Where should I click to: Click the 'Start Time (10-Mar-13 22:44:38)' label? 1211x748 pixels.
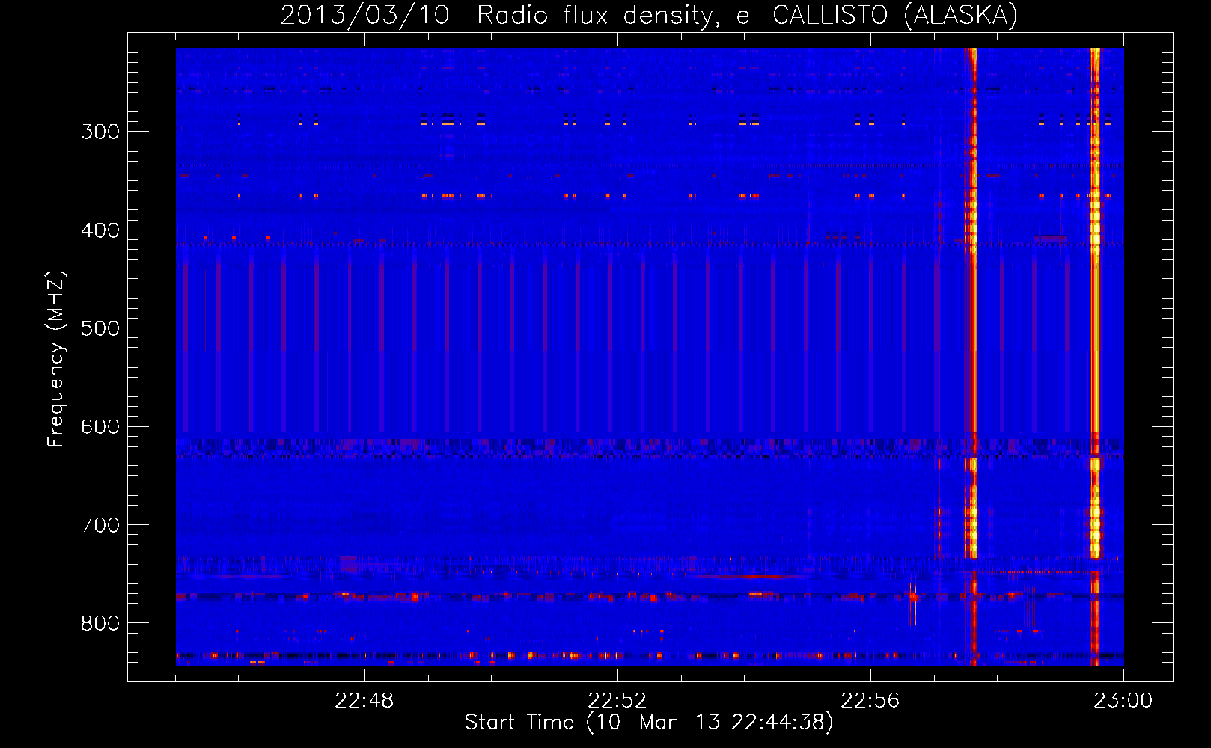649,723
